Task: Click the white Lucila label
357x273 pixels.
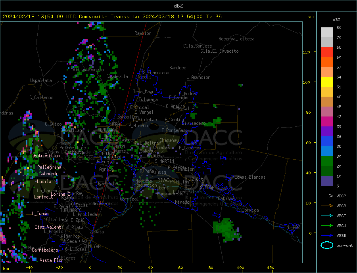Action: coord(44,181)
